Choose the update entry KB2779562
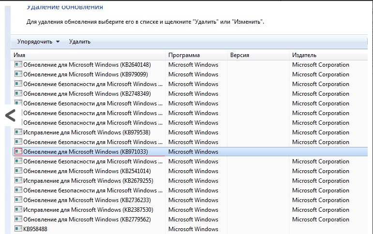Viewport: 373px width, 234px height. (88, 219)
